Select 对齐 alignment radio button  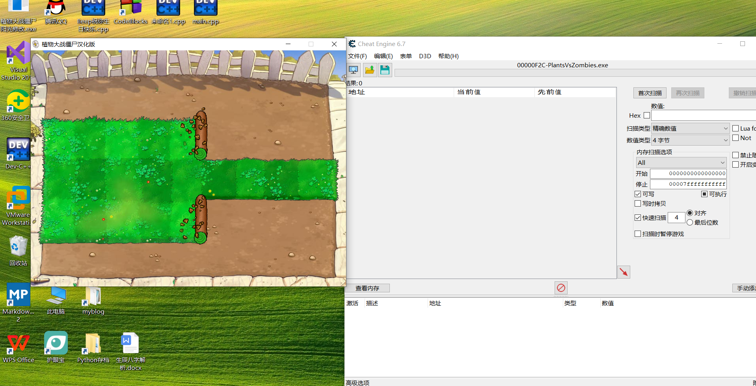(690, 213)
